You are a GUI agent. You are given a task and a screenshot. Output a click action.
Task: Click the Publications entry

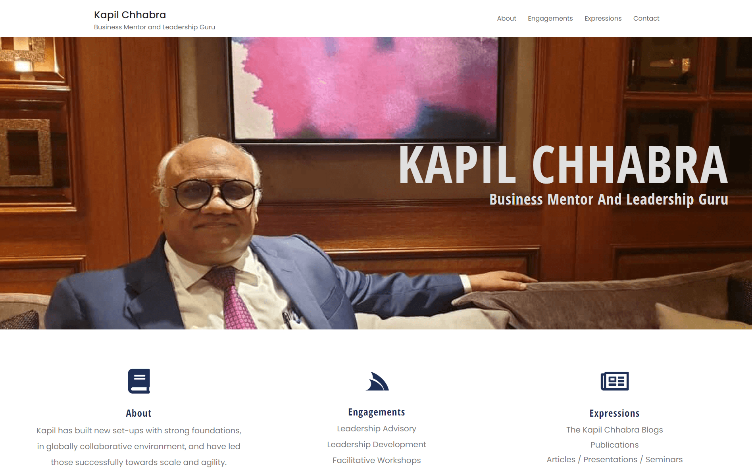pyautogui.click(x=614, y=445)
